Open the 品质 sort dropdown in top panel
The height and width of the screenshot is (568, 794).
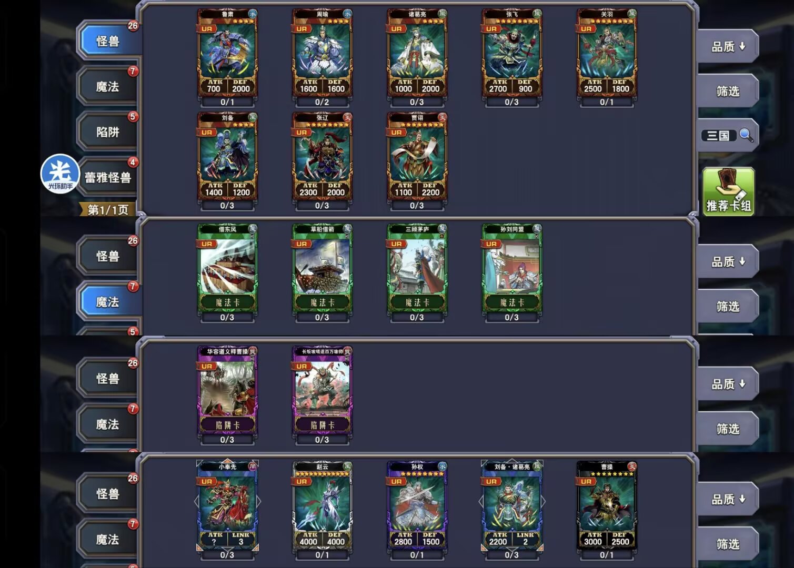click(x=728, y=46)
